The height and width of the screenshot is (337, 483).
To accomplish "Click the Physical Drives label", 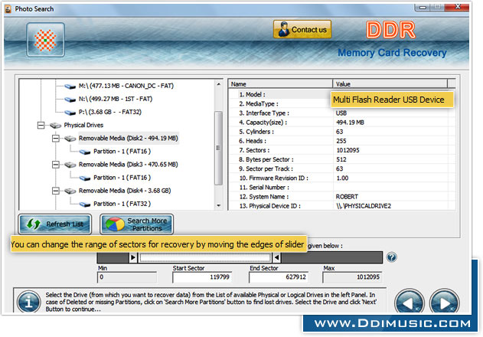I will click(x=83, y=125).
